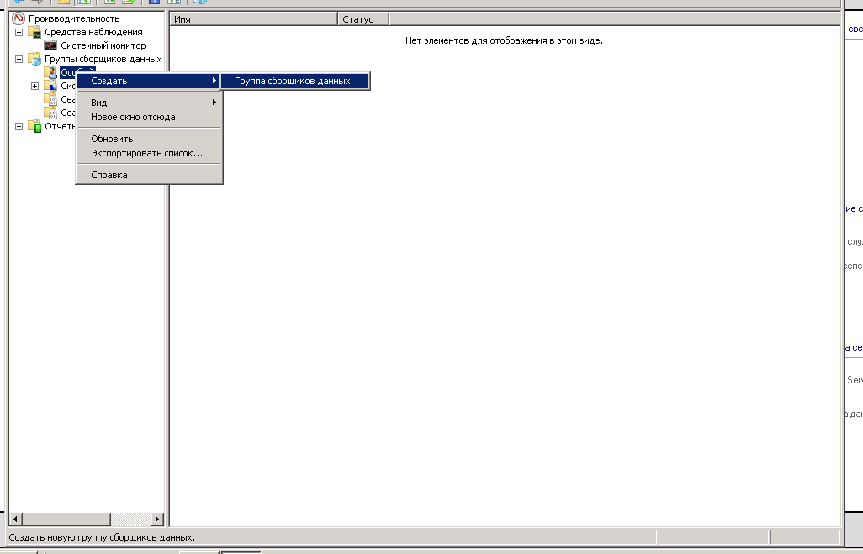Viewport: 863px width, 554px height.
Task: Collapse the Средства наблюдения tree node
Action: tap(19, 32)
